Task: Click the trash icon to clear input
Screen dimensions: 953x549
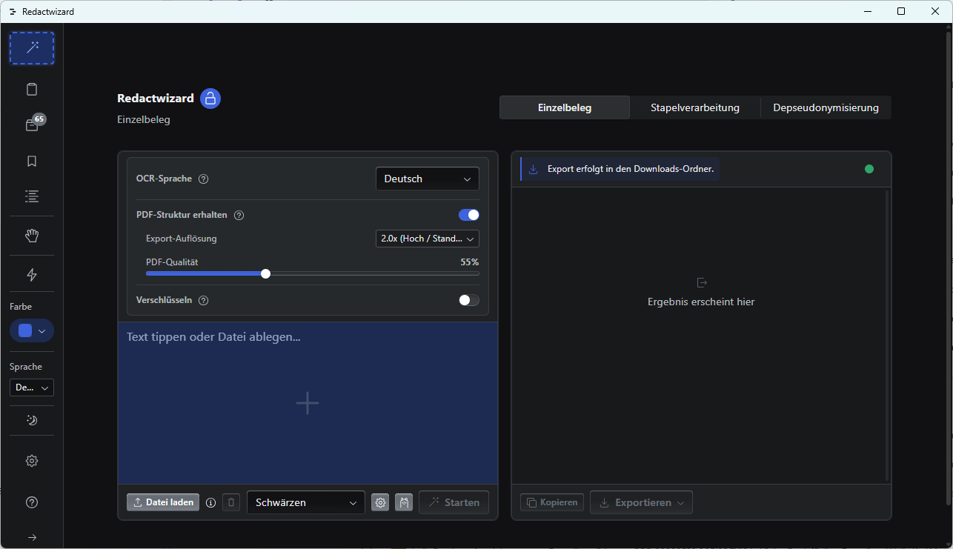Action: point(231,502)
